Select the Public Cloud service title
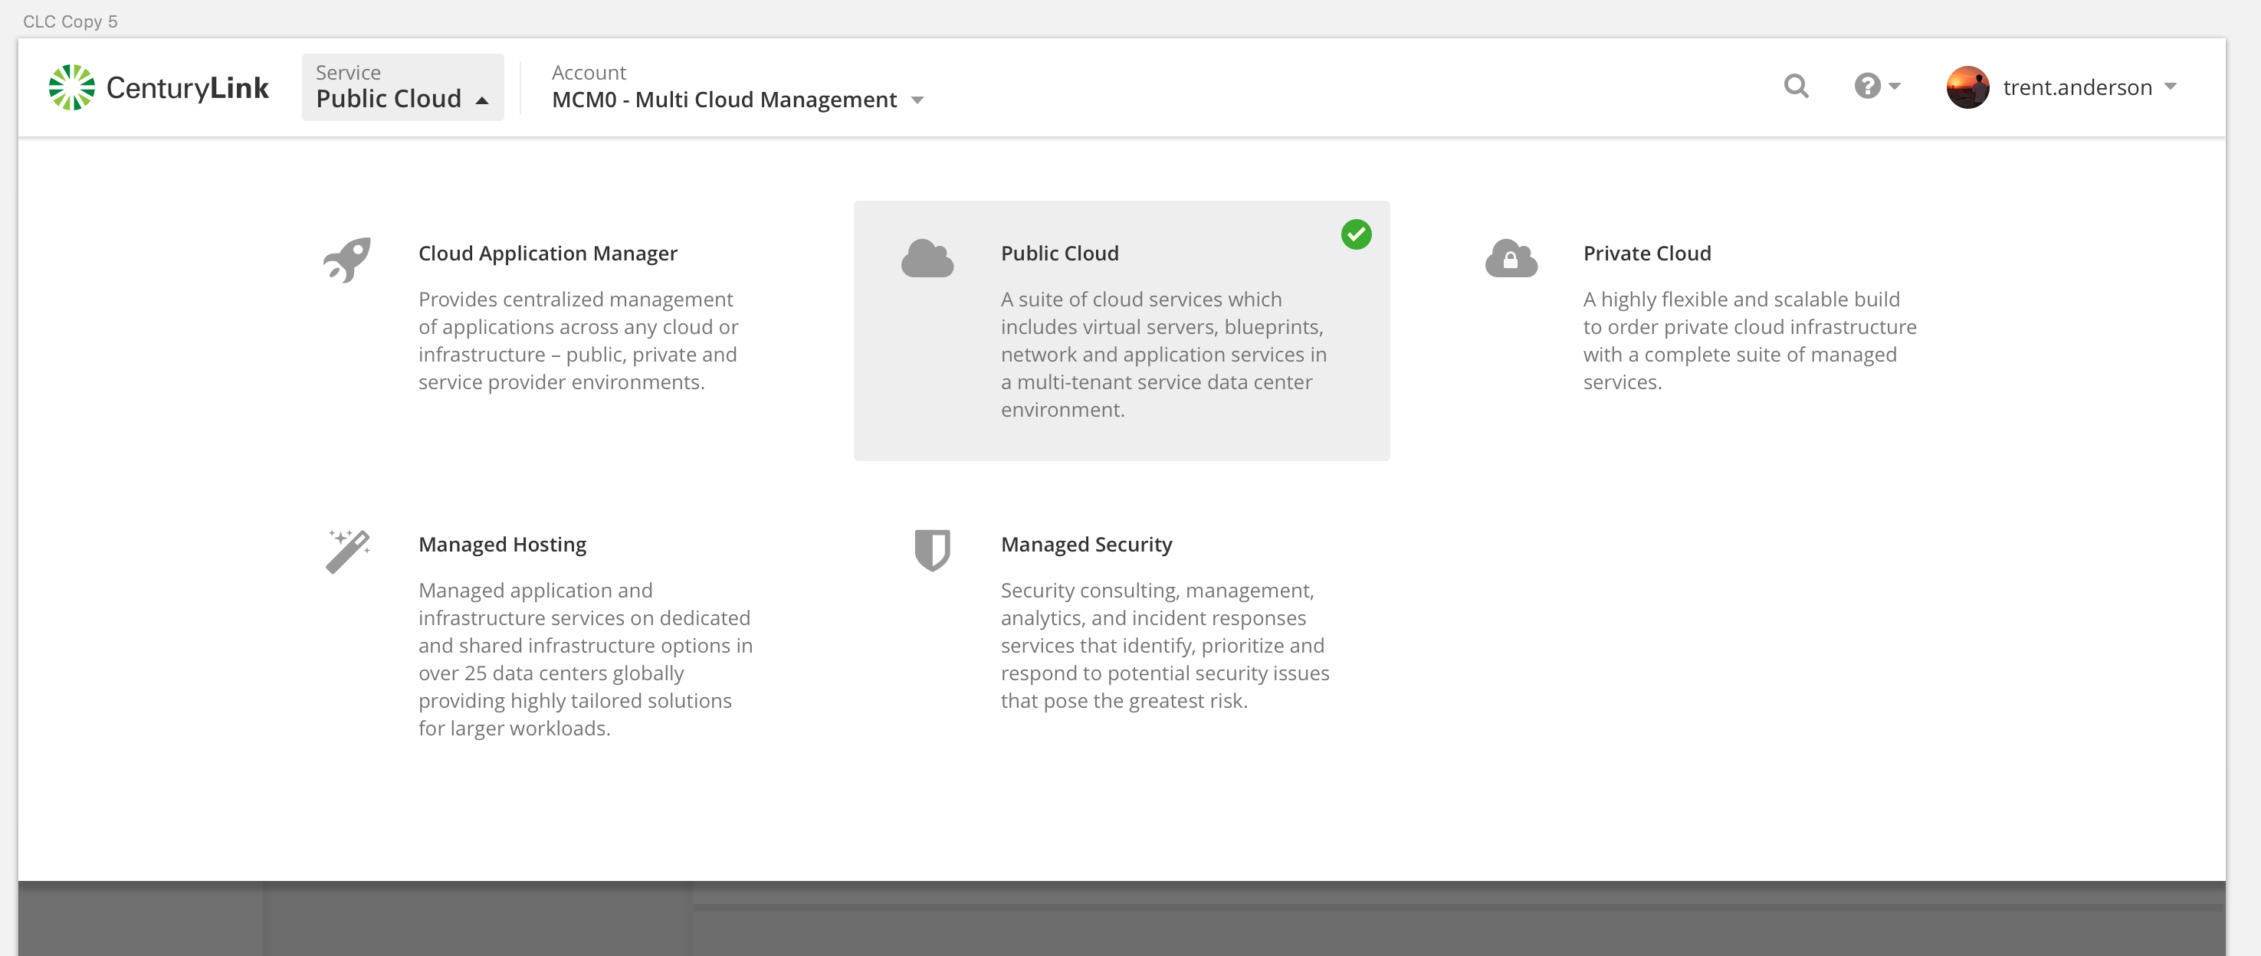Image resolution: width=2261 pixels, height=956 pixels. (x=1059, y=254)
